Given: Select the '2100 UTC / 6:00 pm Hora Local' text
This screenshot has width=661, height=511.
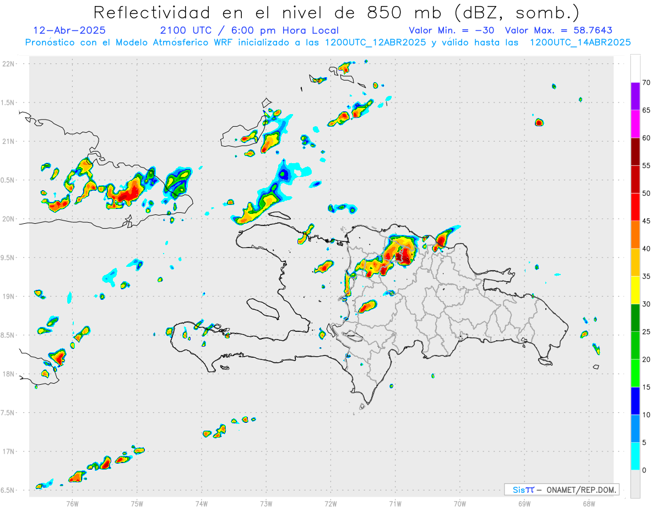Looking at the screenshot, I should point(250,30).
